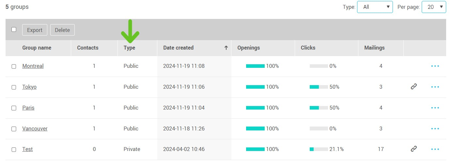The width and height of the screenshot is (453, 166).
Task: Open the three-dot menu for Montreal
Action: click(x=435, y=66)
